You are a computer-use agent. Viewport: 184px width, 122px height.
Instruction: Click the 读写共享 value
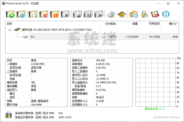point(36,68)
